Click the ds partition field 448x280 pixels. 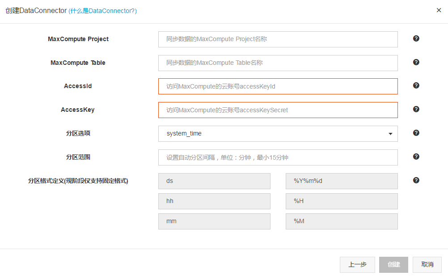214,181
